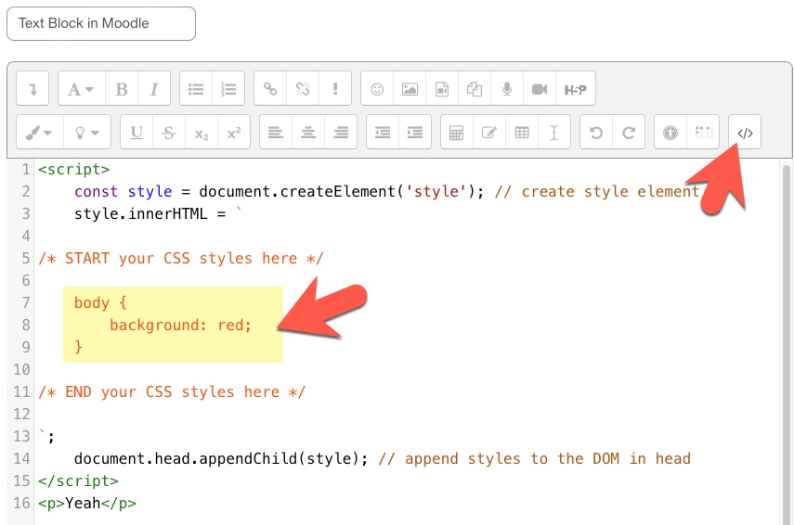Viewport: 794px width, 525px height.
Task: Insert a table
Action: pyautogui.click(x=522, y=133)
